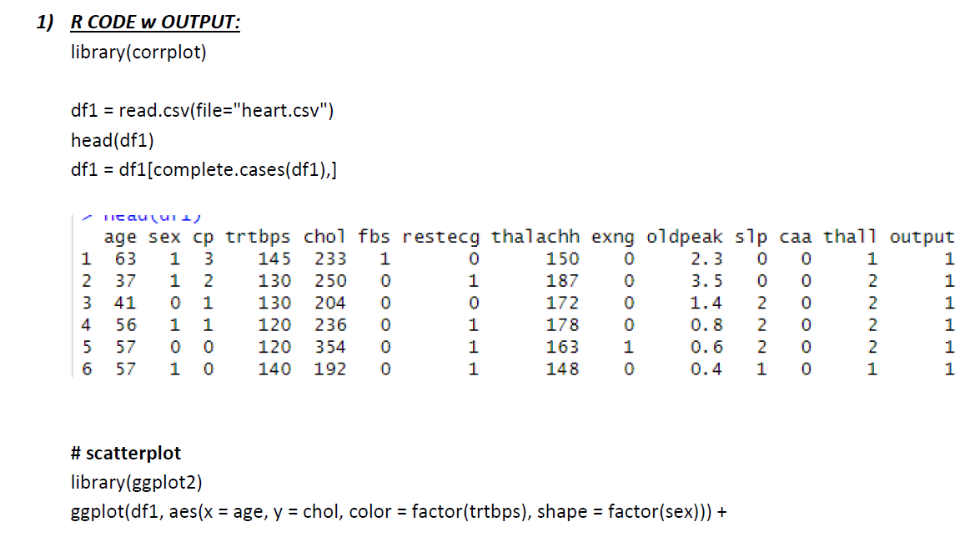The width and height of the screenshot is (970, 547).
Task: Click the 'trtbps' column header
Action: [258, 238]
